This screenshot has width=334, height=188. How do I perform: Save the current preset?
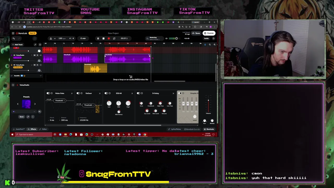22,117
